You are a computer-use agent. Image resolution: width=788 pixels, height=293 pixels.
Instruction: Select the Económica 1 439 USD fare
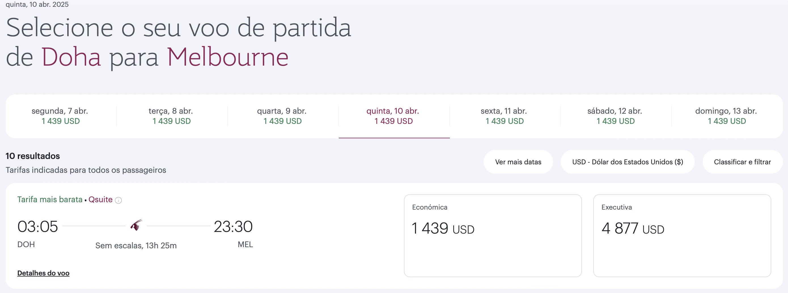tap(493, 236)
